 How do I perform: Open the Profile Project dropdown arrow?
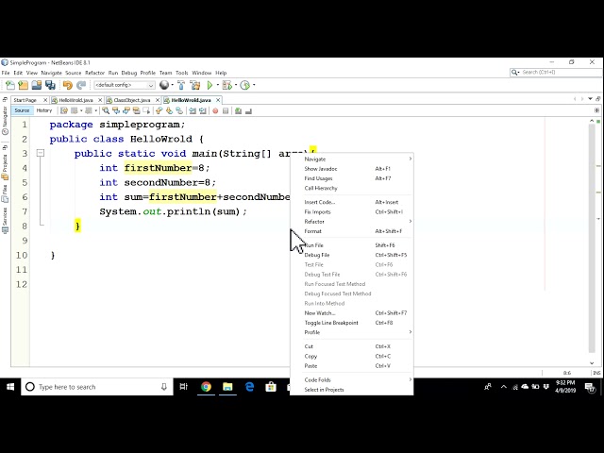coord(254,85)
